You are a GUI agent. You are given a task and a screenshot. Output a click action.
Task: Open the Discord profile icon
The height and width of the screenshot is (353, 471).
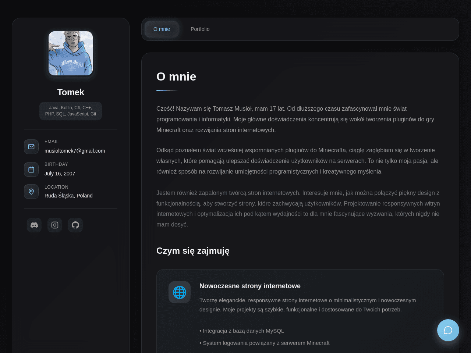(x=34, y=225)
